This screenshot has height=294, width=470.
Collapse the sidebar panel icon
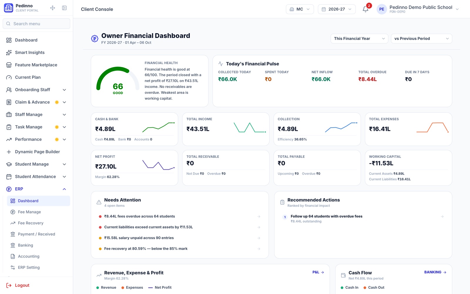pos(64,8)
